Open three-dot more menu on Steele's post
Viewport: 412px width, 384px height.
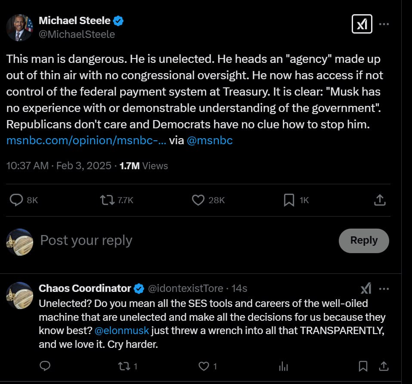click(384, 25)
